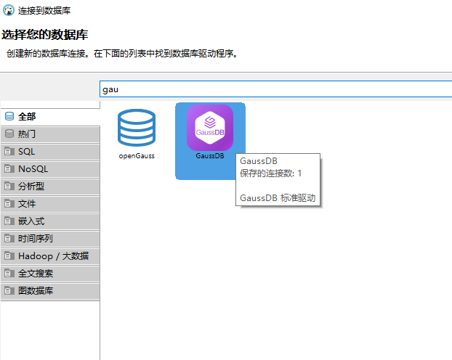Click the 保存的连接数: 1 tooltip text
This screenshot has height=360, width=452.
[270, 173]
